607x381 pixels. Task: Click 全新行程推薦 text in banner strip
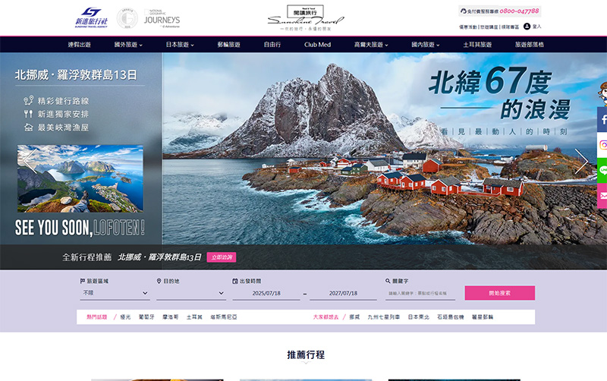click(x=87, y=257)
